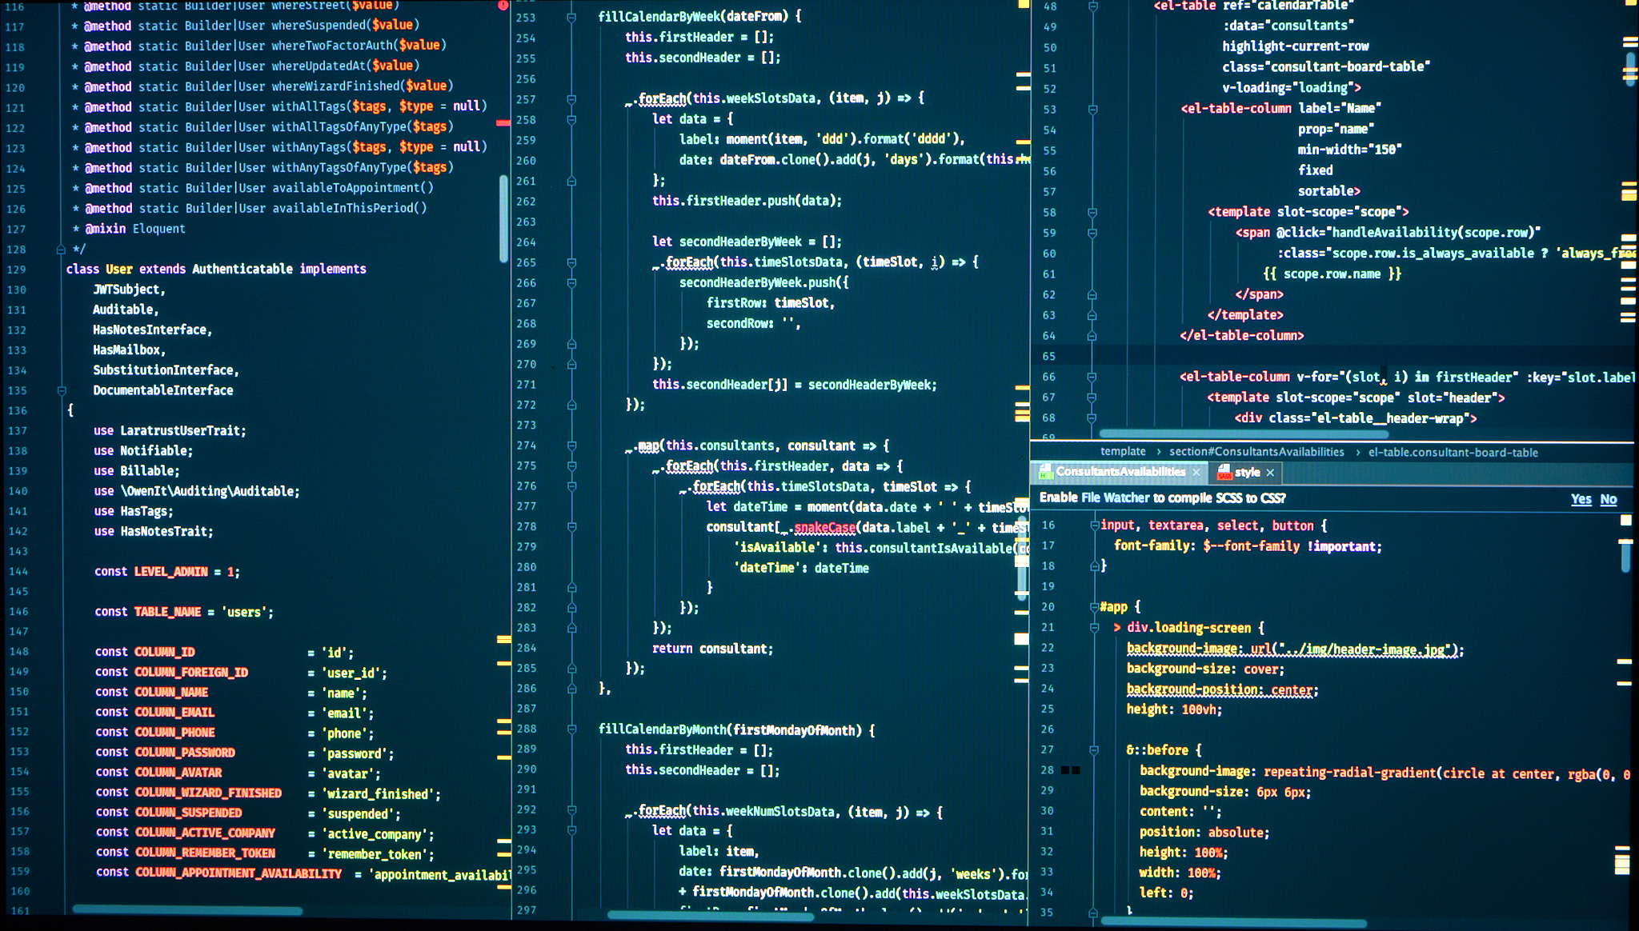
Task: Click the SASS file icon on style tab
Action: (x=1224, y=473)
